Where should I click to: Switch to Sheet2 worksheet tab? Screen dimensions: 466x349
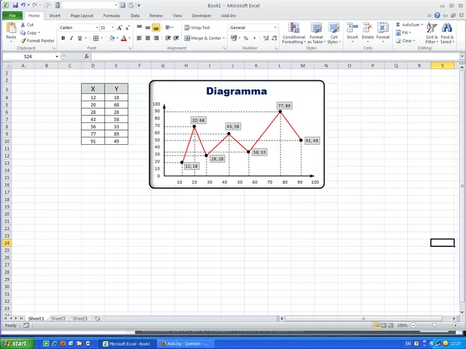pyautogui.click(x=58, y=318)
